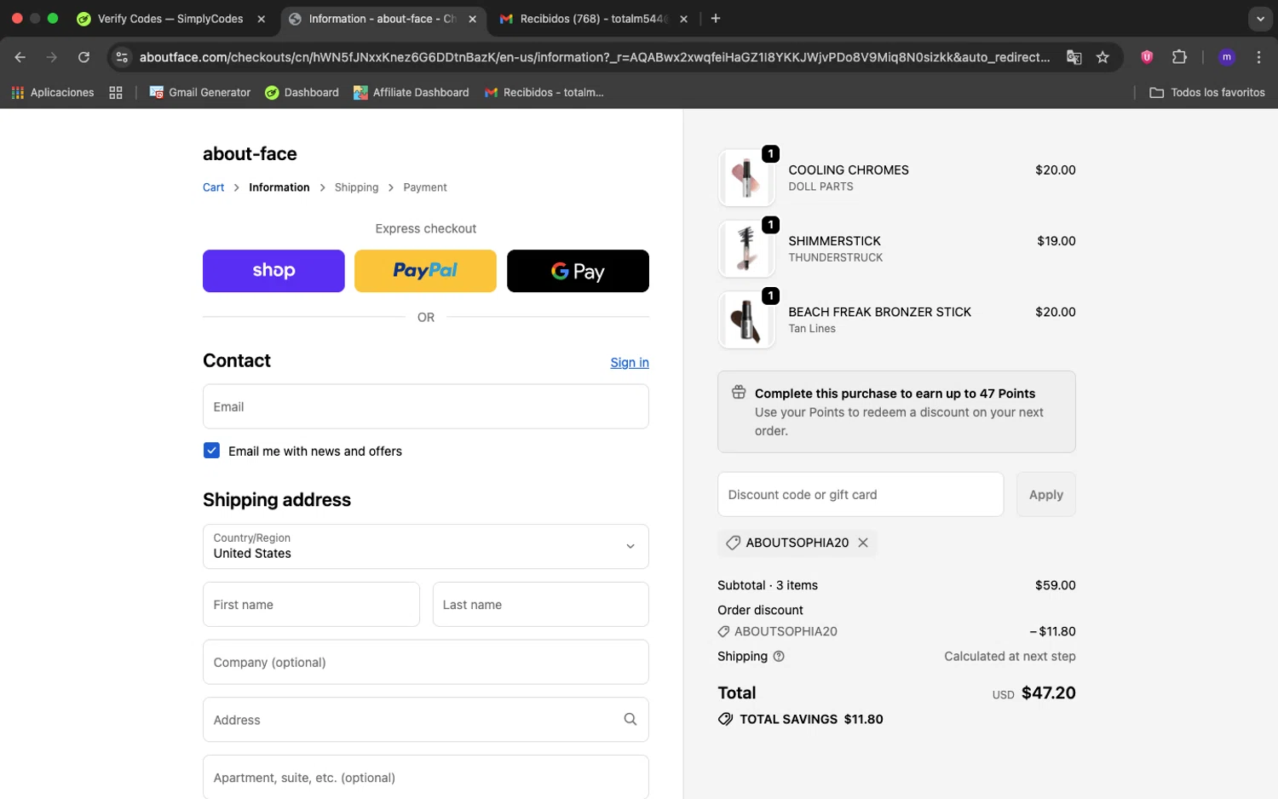Image resolution: width=1278 pixels, height=799 pixels.
Task: Open Todos los favoritos folder
Action: coord(1207,92)
